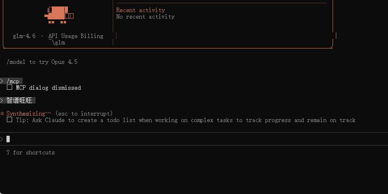Click the /mcp command entry

13,81
